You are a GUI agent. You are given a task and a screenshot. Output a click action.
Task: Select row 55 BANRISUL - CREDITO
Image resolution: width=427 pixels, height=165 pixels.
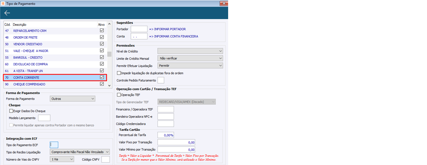pyautogui.click(x=55, y=57)
